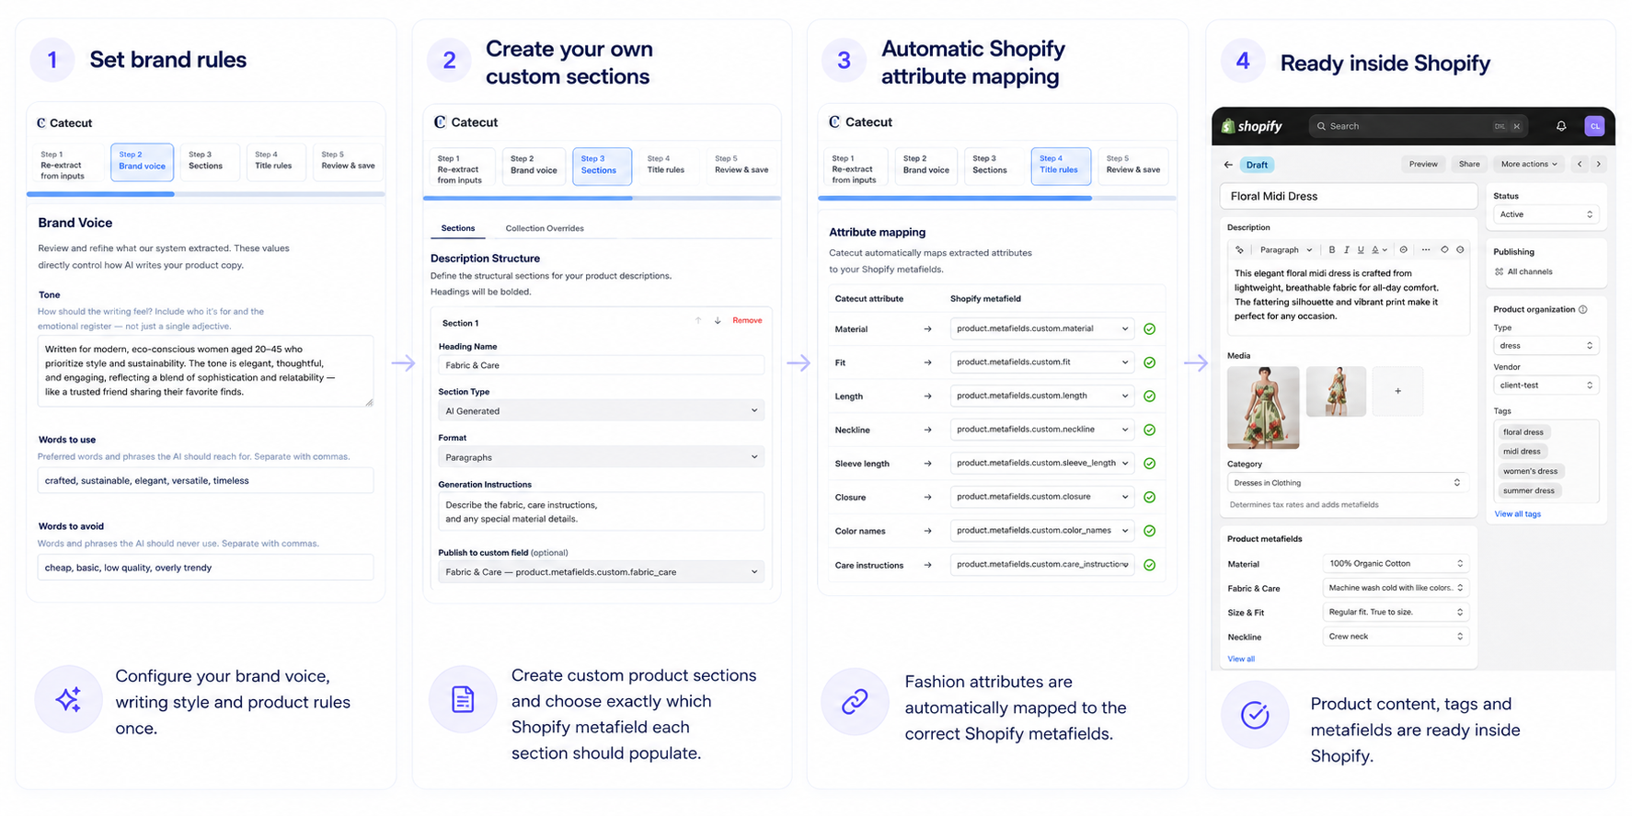This screenshot has width=1632, height=816.
Task: Go back using arrow beside Draft badge
Action: (1228, 165)
